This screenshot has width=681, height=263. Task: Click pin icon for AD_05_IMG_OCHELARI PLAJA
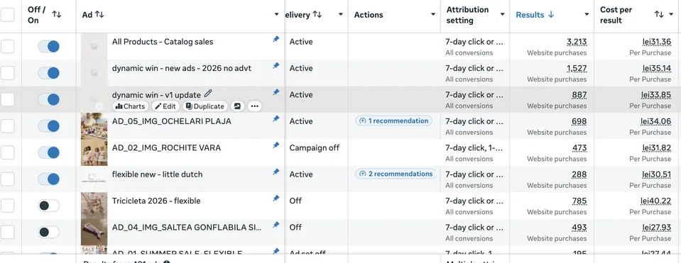pyautogui.click(x=276, y=118)
